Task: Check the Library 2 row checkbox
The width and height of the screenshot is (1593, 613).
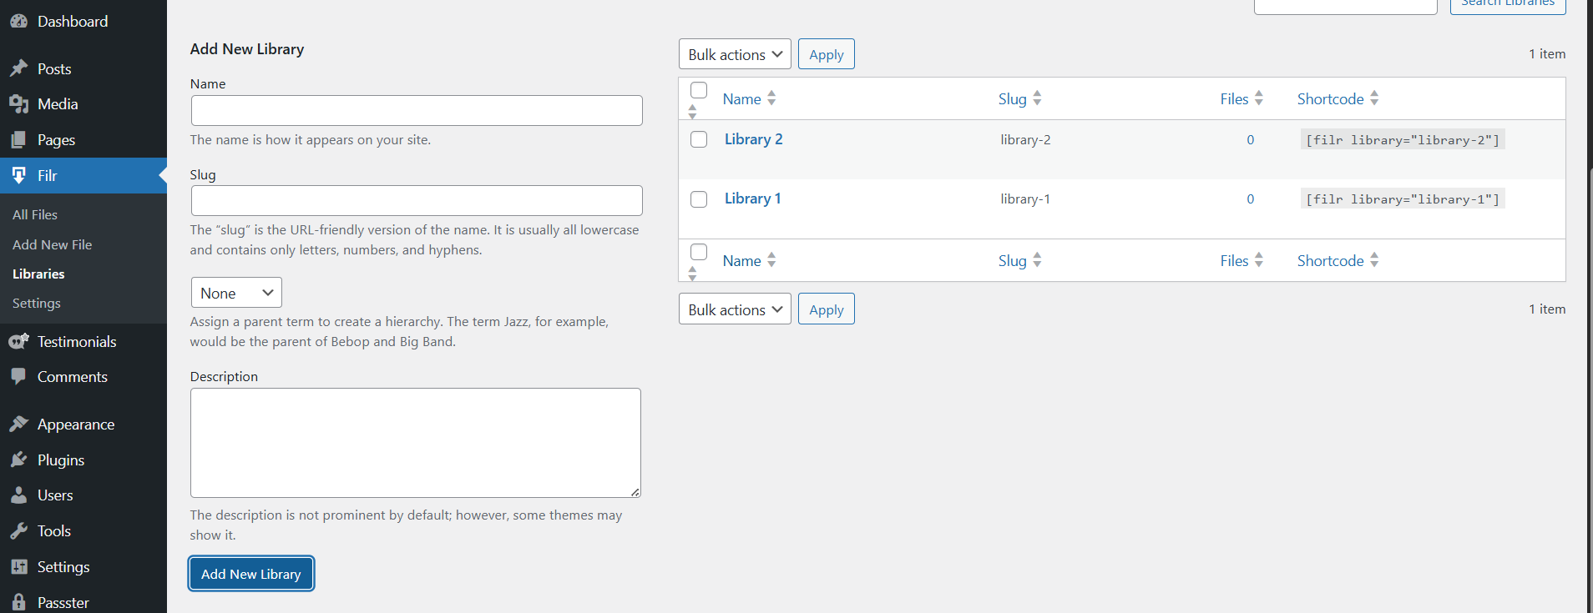Action: coord(699,139)
